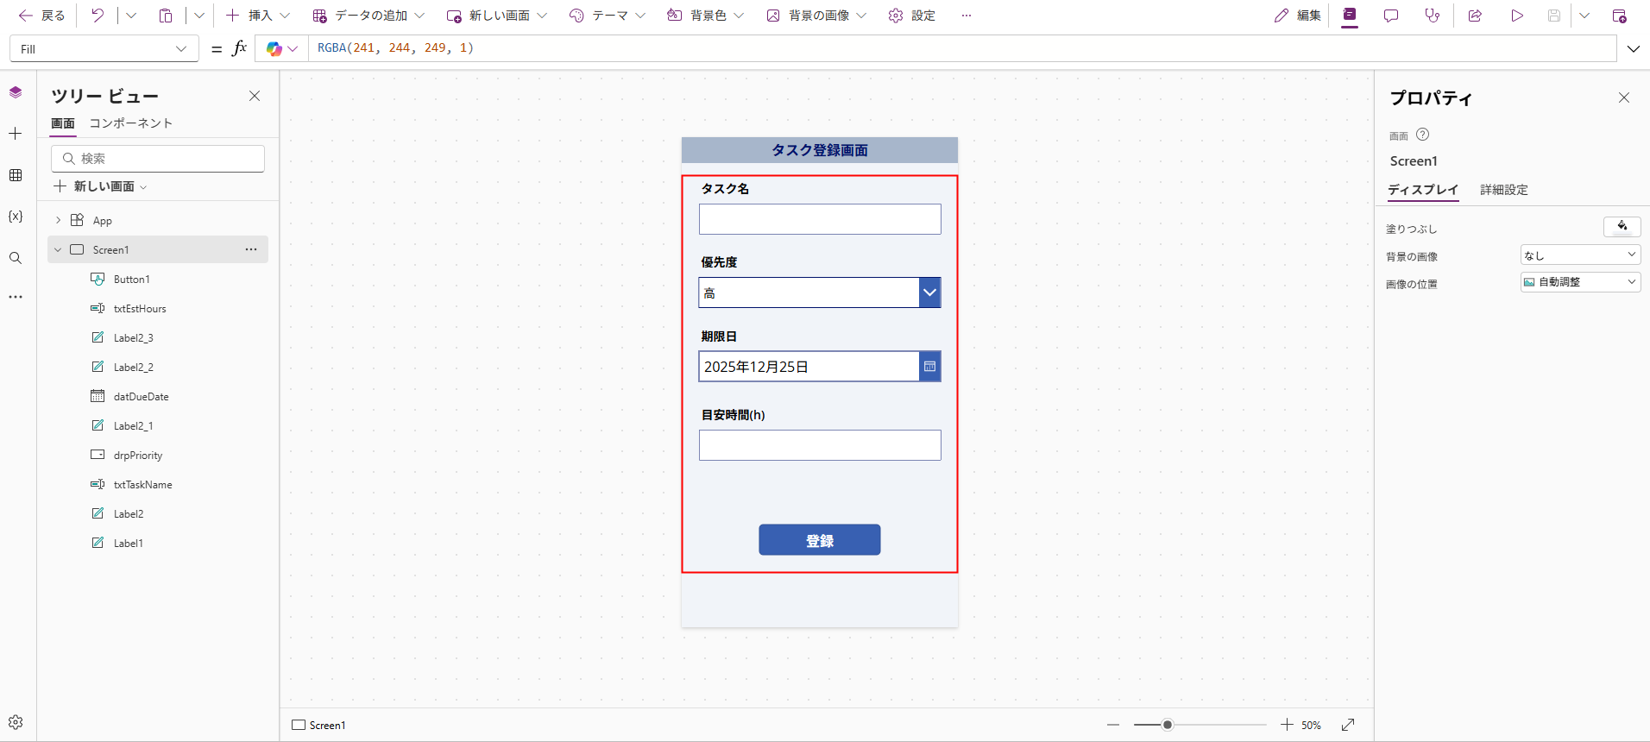Open the Share icon in the top toolbar

(1475, 16)
